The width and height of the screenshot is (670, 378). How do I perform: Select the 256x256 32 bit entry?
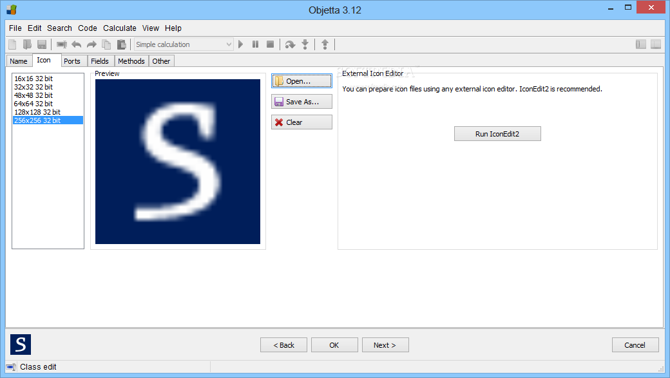pyautogui.click(x=48, y=120)
